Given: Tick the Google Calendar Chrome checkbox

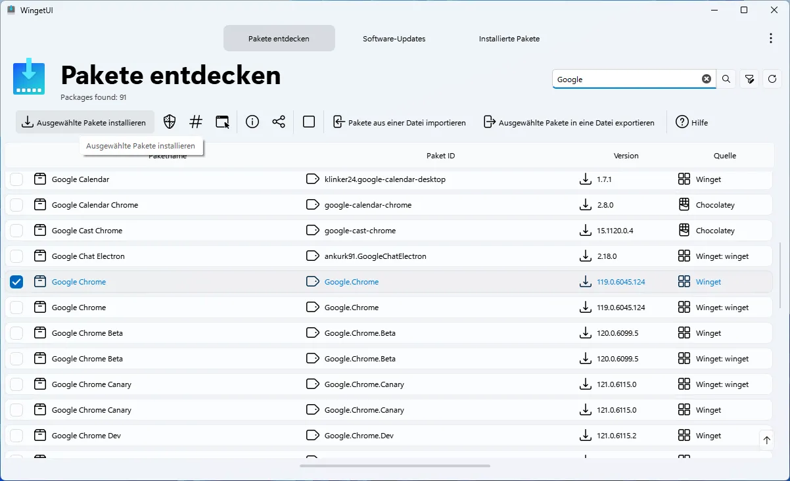Looking at the screenshot, I should point(16,204).
